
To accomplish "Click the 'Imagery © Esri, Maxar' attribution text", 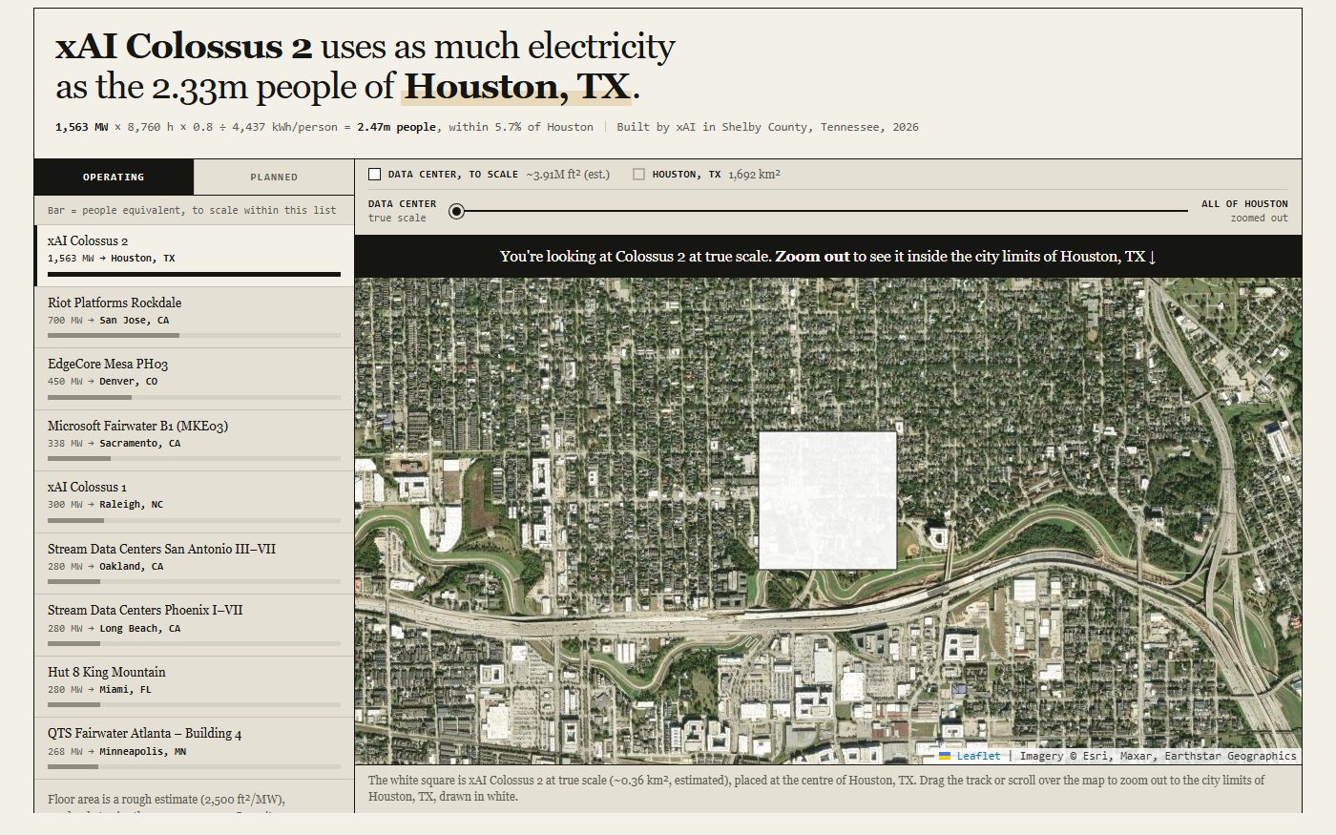I will click(x=1158, y=756).
